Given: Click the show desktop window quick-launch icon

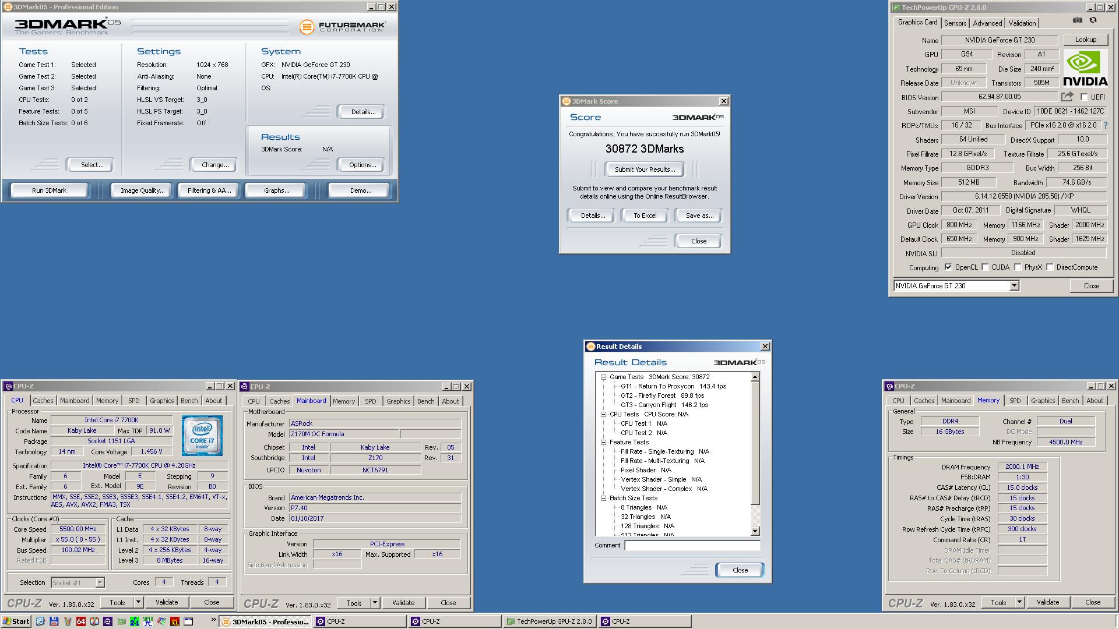Looking at the screenshot, I should coord(188,621).
